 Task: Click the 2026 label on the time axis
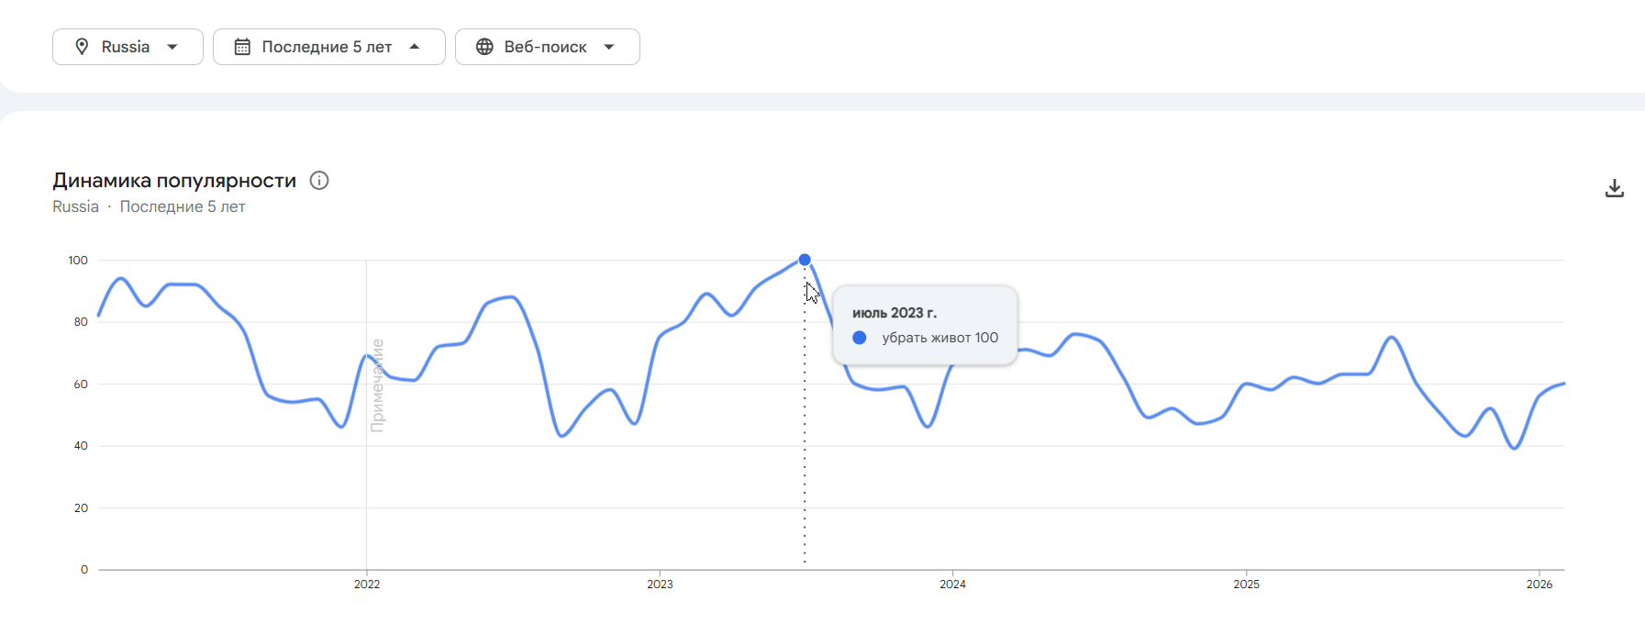(1539, 585)
